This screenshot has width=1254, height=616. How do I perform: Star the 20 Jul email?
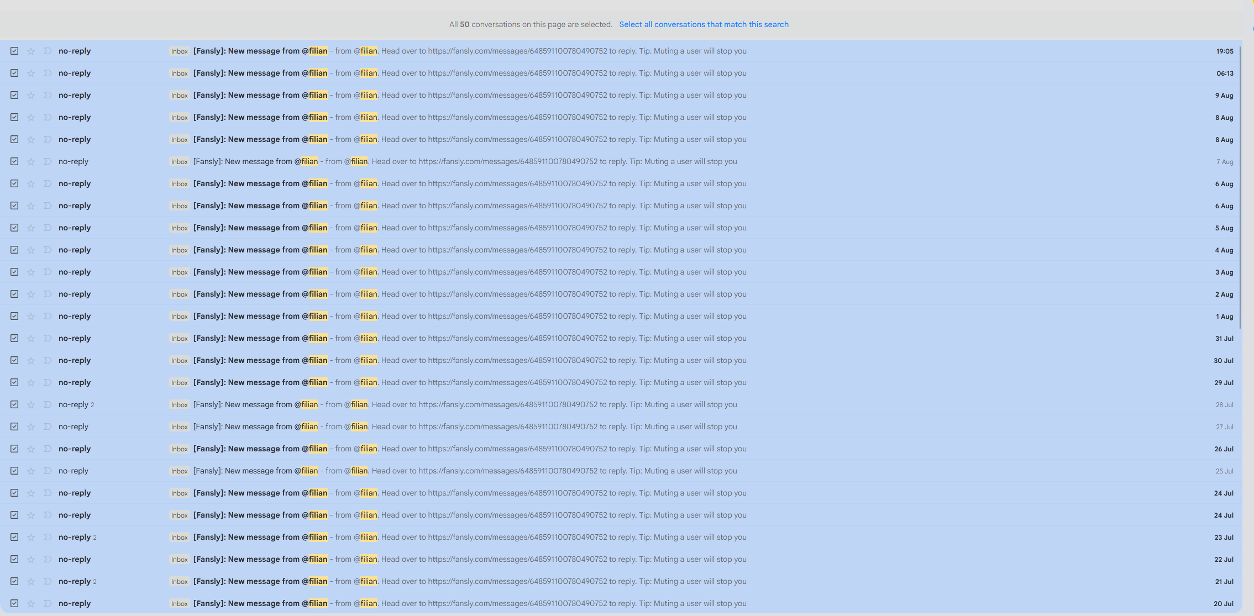[x=31, y=604]
